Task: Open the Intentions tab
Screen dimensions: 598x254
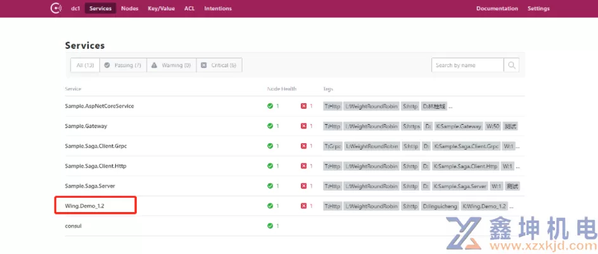Action: pyautogui.click(x=218, y=8)
